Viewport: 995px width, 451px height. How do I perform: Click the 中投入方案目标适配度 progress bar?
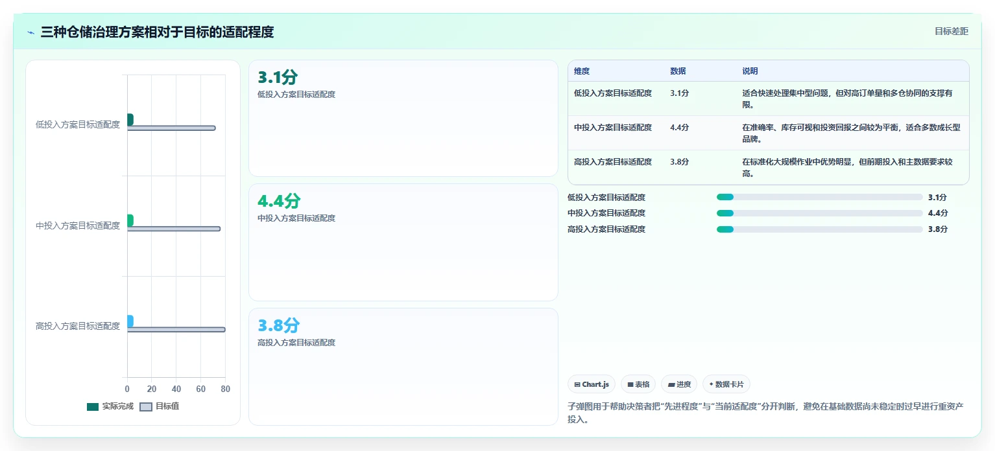pos(819,213)
